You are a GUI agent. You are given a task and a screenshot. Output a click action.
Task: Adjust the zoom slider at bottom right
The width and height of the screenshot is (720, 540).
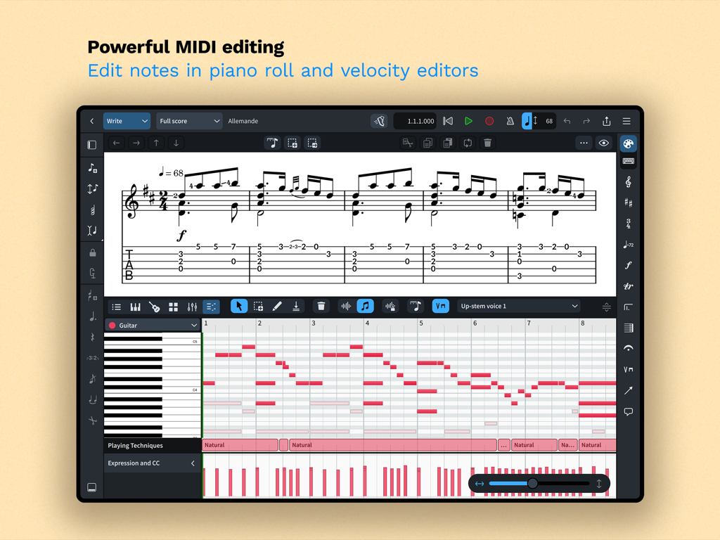532,483
